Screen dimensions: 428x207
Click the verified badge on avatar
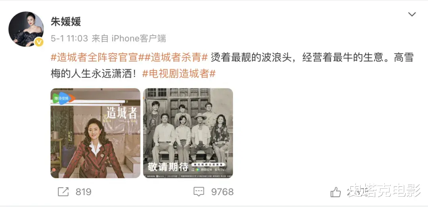(x=39, y=42)
